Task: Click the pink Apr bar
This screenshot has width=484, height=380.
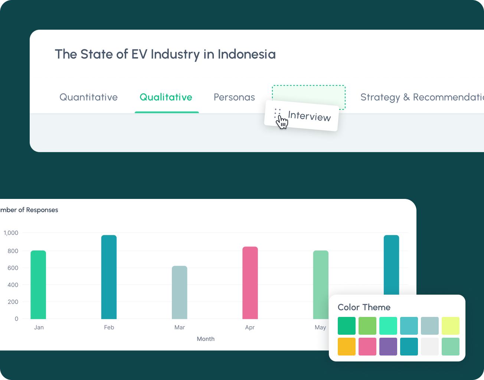Action: click(x=250, y=283)
